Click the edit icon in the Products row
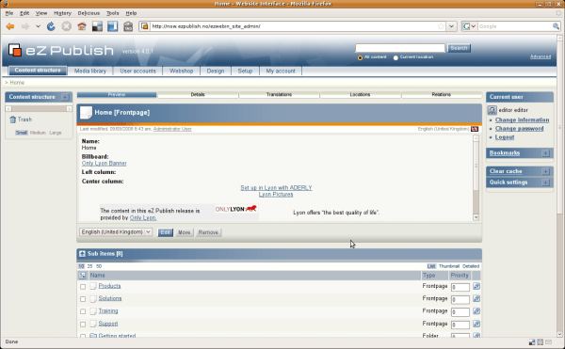565x349 pixels. point(476,286)
